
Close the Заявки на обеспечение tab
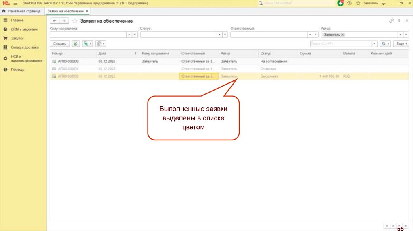87,11
